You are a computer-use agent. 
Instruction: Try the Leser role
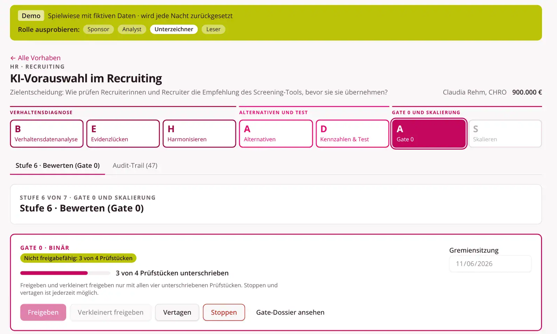click(x=213, y=29)
